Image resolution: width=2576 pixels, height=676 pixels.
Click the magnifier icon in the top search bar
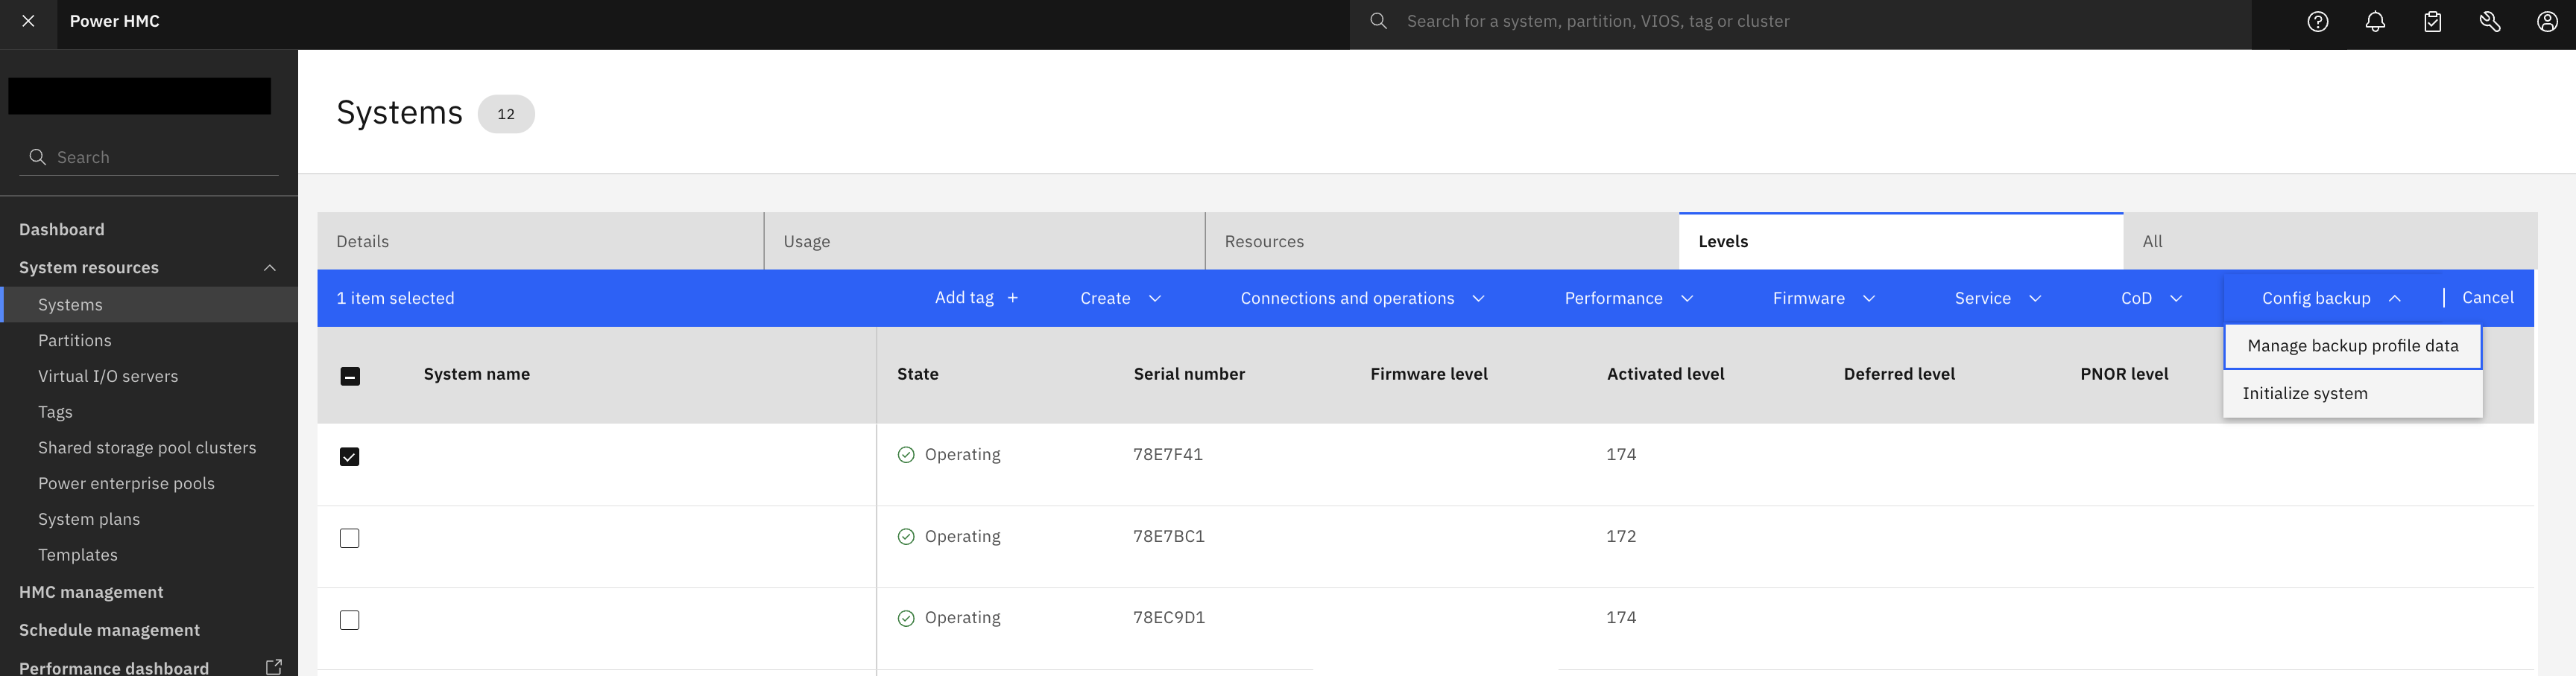[1378, 21]
